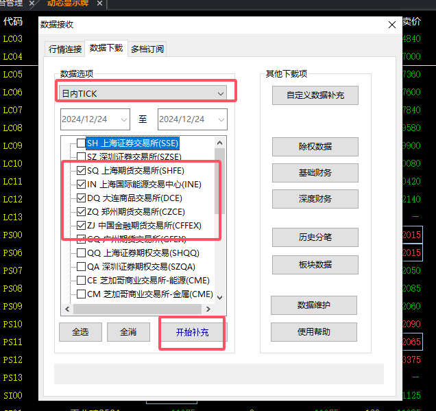Open 使用帮助
Image resolution: width=436 pixels, height=411 pixels.
(314, 331)
